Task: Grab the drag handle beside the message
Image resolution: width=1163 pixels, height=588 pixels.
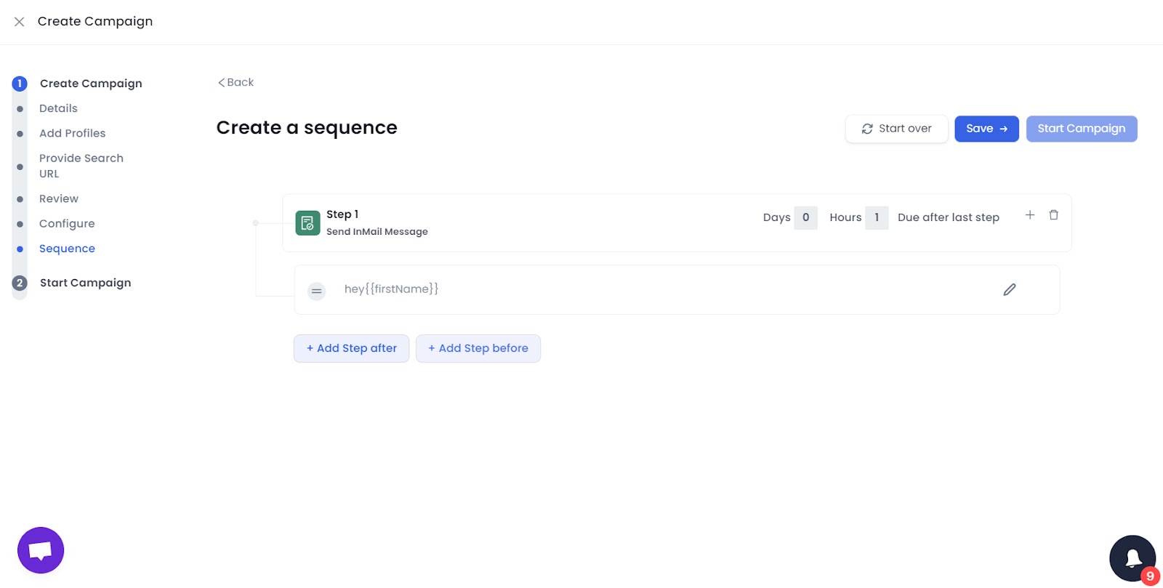Action: 316,291
